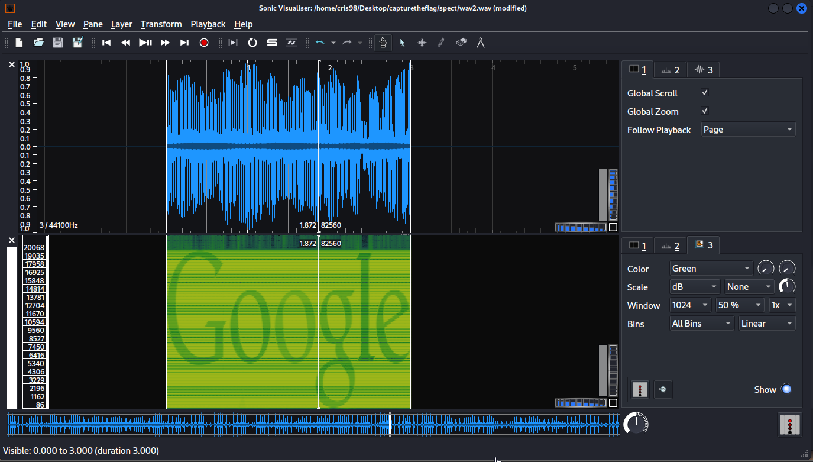The height and width of the screenshot is (462, 813).
Task: Open the File menu
Action: [x=15, y=24]
